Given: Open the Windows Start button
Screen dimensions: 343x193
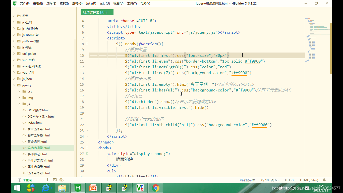Looking at the screenshot, I should (x=17, y=188).
